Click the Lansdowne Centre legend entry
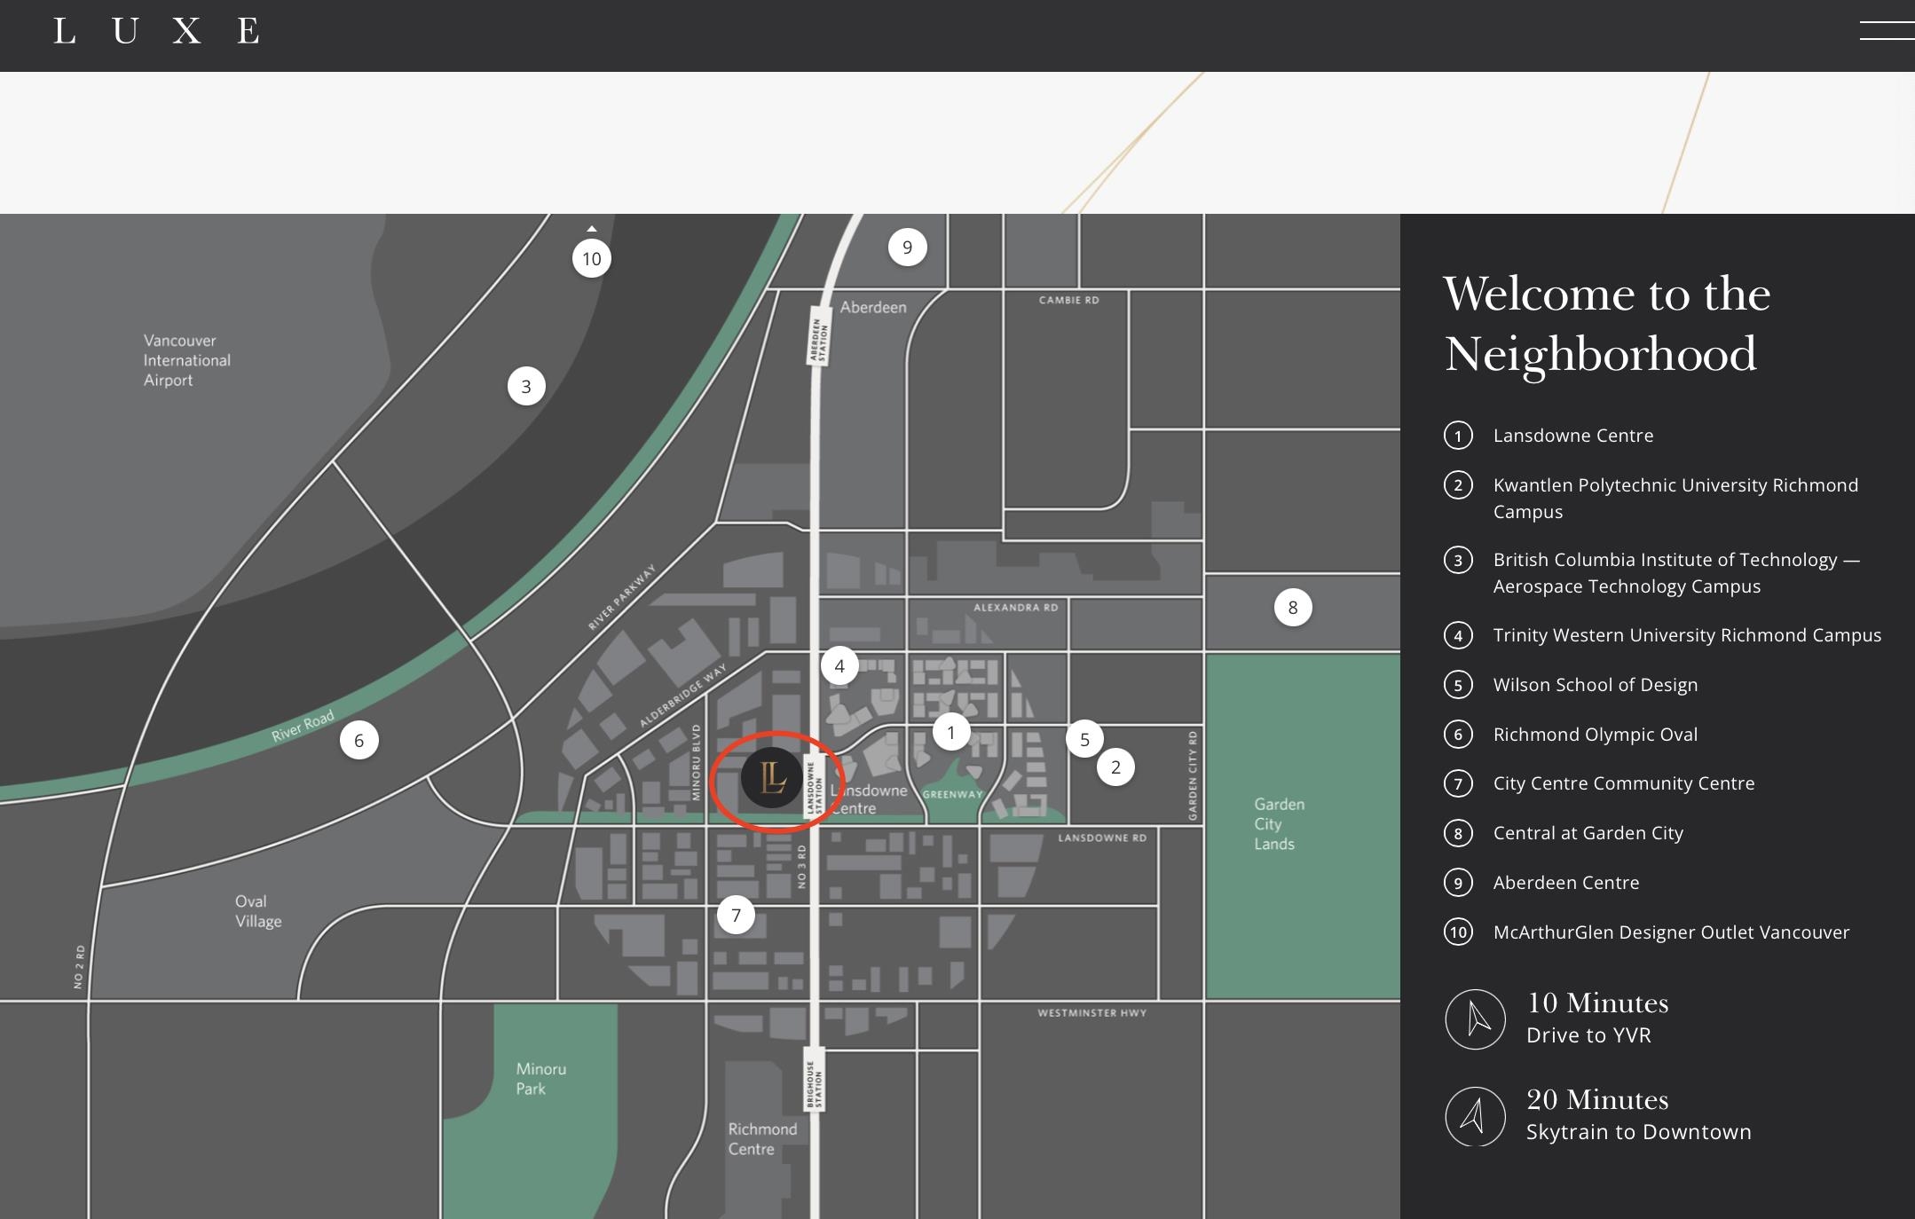 (x=1573, y=436)
